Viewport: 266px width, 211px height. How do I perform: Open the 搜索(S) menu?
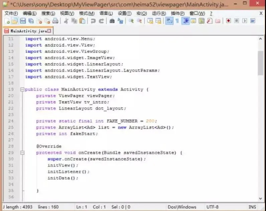(48, 13)
